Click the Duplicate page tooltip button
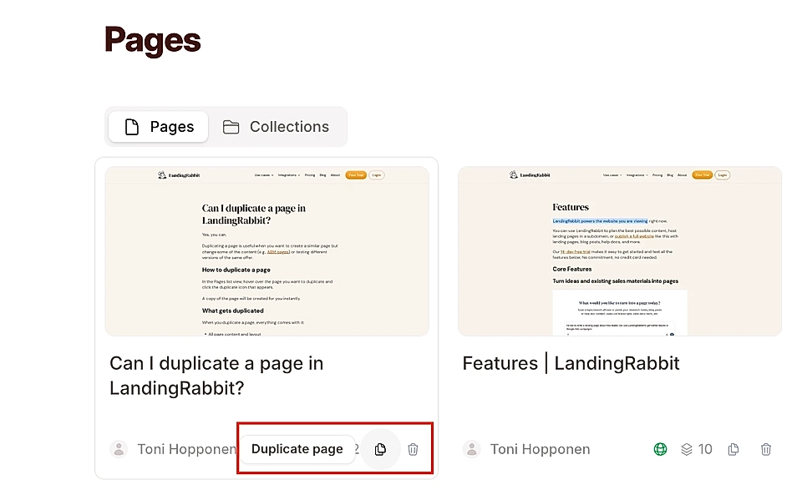The height and width of the screenshot is (495, 802). click(x=297, y=449)
